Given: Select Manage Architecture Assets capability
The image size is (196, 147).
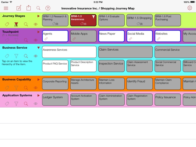Looking at the screenshot, I should [83, 84].
